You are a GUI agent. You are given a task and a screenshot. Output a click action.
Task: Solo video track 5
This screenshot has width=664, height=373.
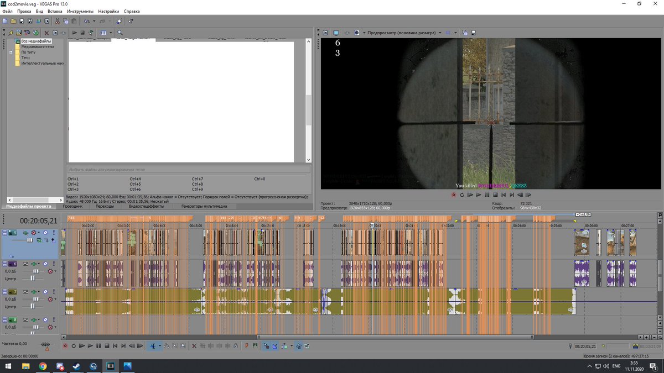coord(54,233)
